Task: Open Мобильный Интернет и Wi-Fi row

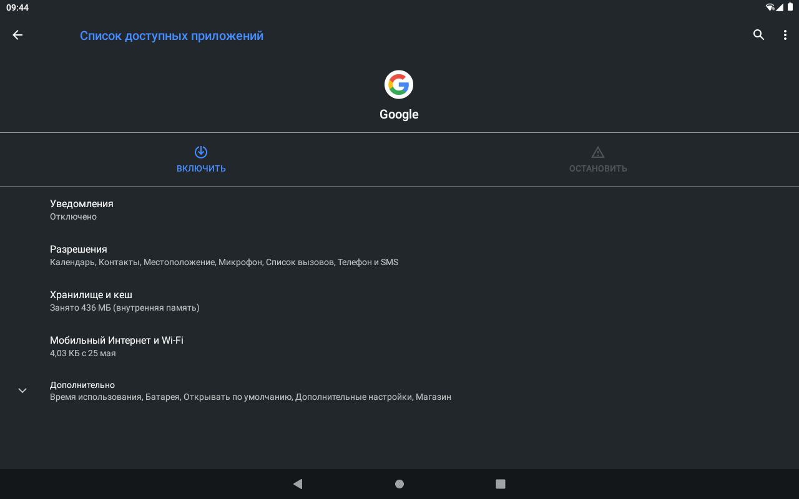Action: pos(399,346)
